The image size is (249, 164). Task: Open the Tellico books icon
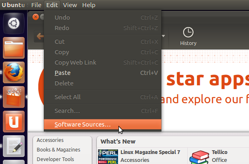[x=199, y=157]
